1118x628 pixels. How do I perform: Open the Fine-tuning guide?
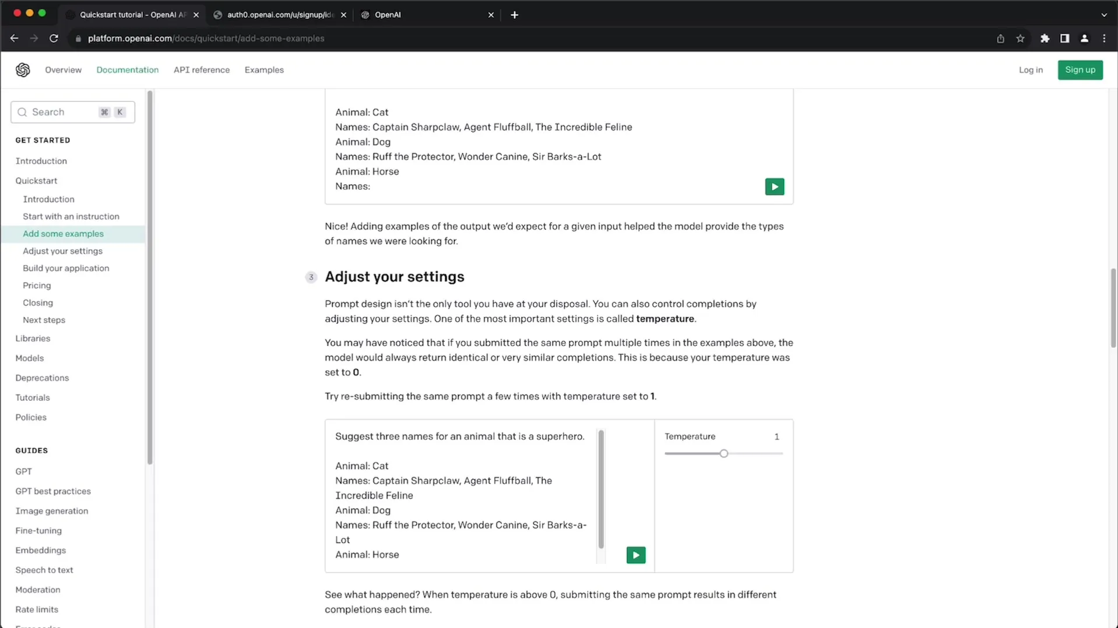(x=38, y=531)
